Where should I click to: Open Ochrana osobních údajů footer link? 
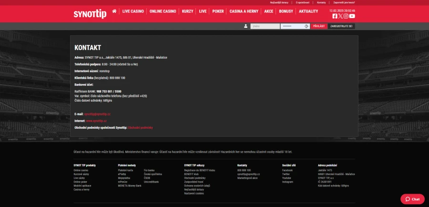point(197,186)
